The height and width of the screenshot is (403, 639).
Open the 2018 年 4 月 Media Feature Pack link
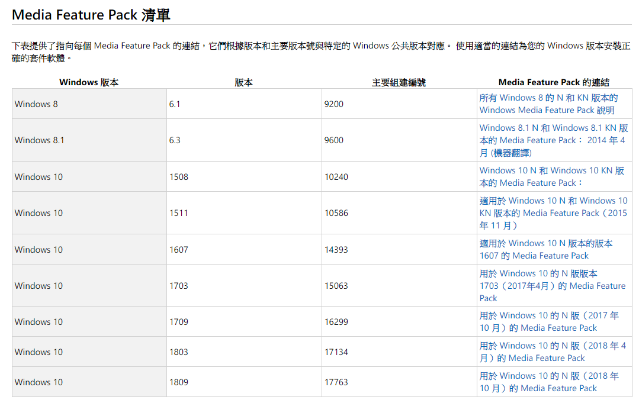553,352
